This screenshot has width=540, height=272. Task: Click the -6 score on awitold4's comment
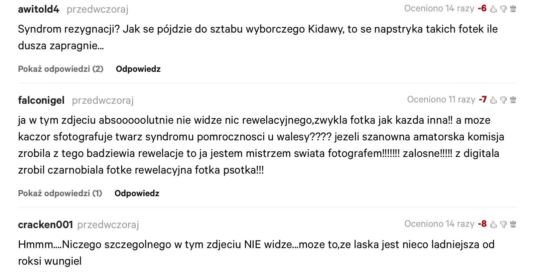click(483, 8)
